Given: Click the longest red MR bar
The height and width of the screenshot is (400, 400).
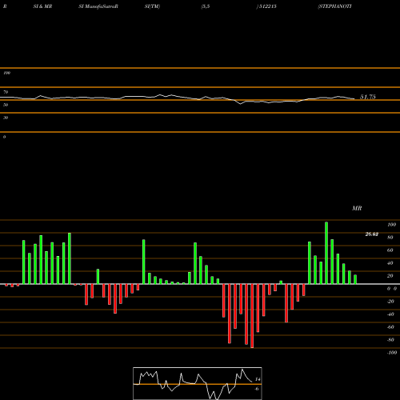Looking at the screenshot, I should coord(252,316).
